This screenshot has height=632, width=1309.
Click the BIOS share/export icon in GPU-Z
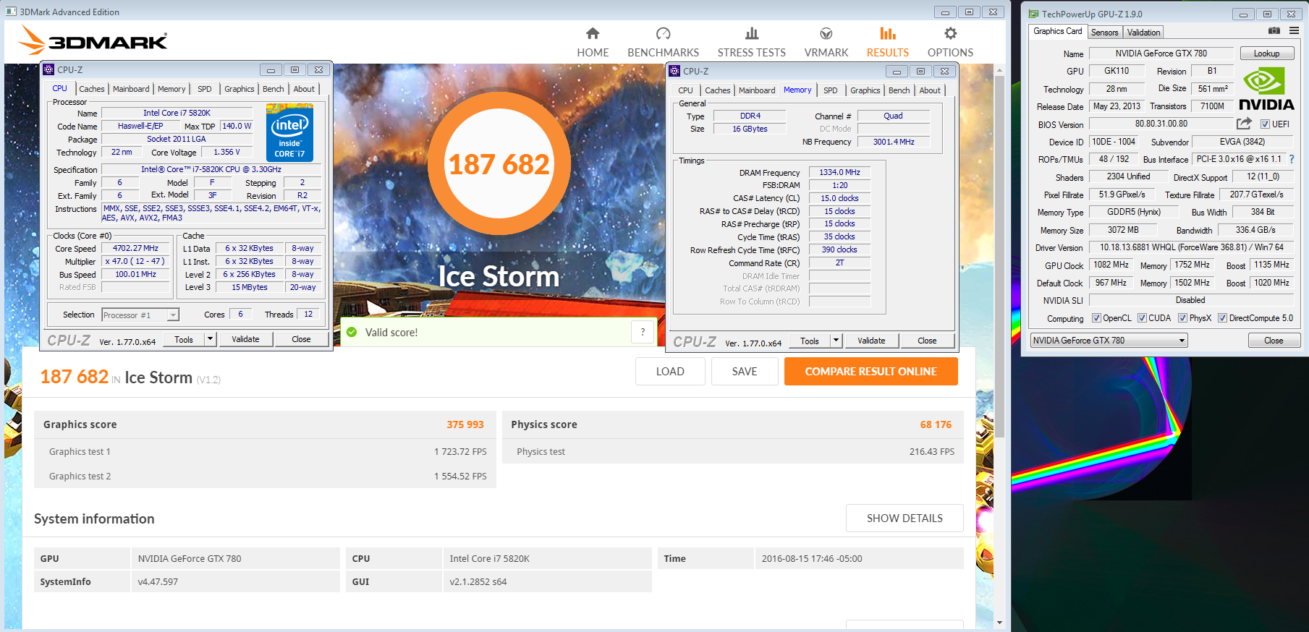click(1244, 124)
